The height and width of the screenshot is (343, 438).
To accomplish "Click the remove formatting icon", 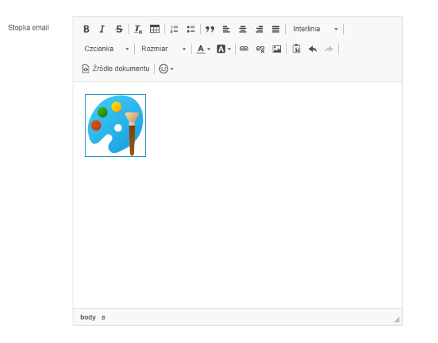I will click(x=138, y=29).
